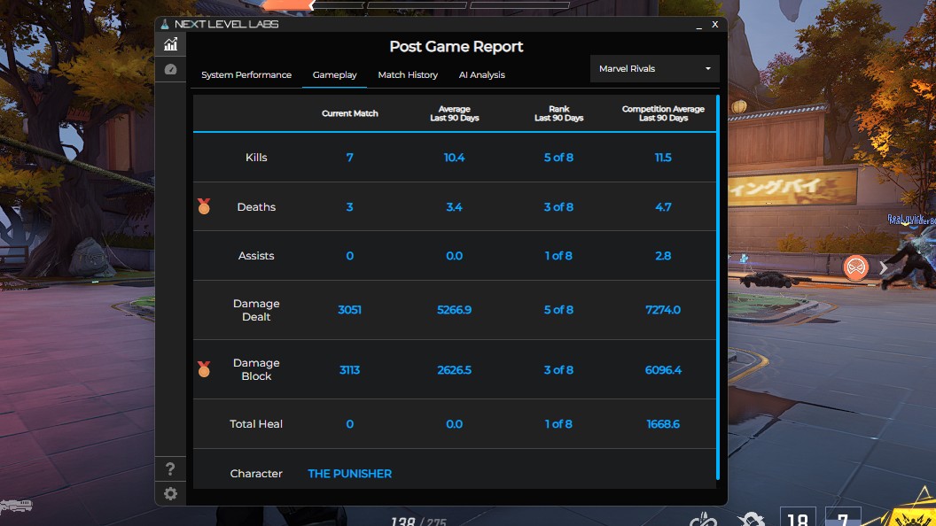
Task: Click THE PUNISHER character name
Action: pyautogui.click(x=350, y=474)
